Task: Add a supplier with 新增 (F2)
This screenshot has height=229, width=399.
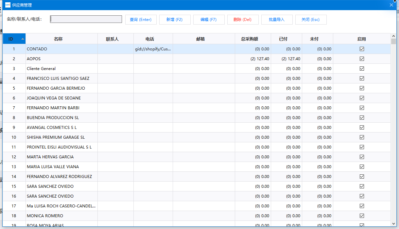Action: (175, 20)
